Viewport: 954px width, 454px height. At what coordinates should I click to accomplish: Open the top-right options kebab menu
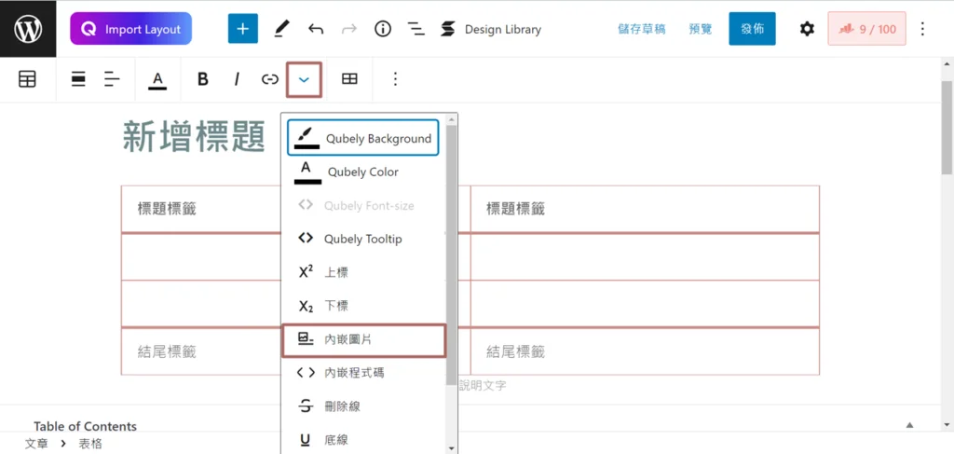coord(923,29)
